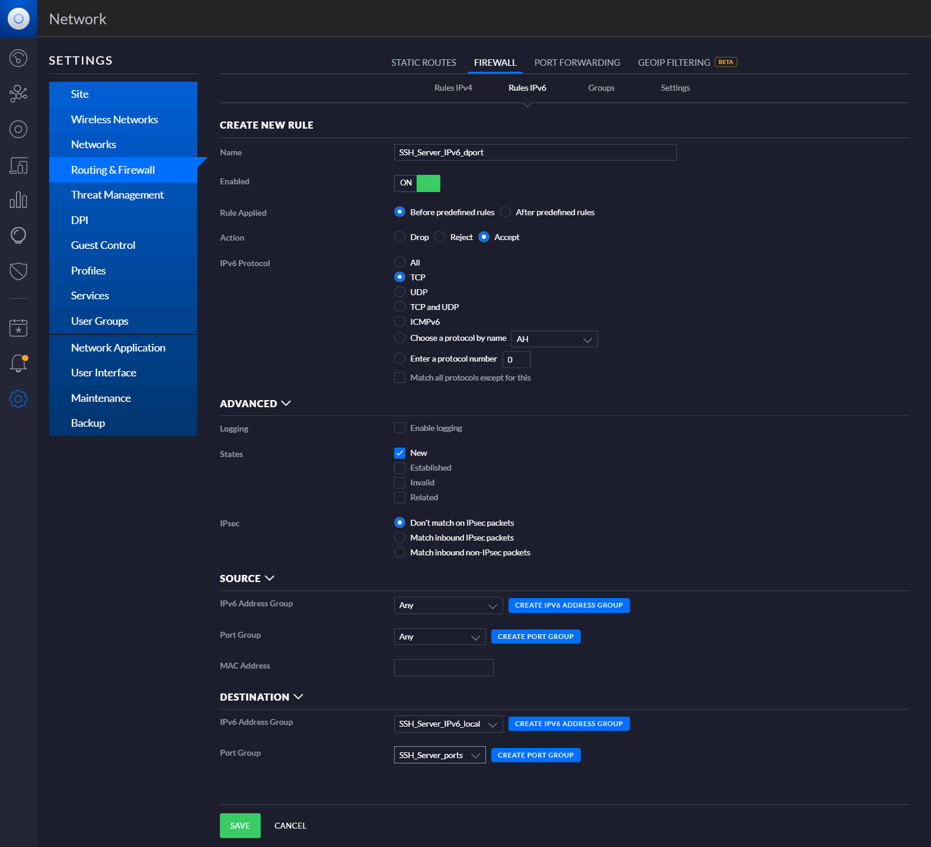Screen dimensions: 931x847
Task: Click Destination Create IPv6 Address Group
Action: (569, 724)
